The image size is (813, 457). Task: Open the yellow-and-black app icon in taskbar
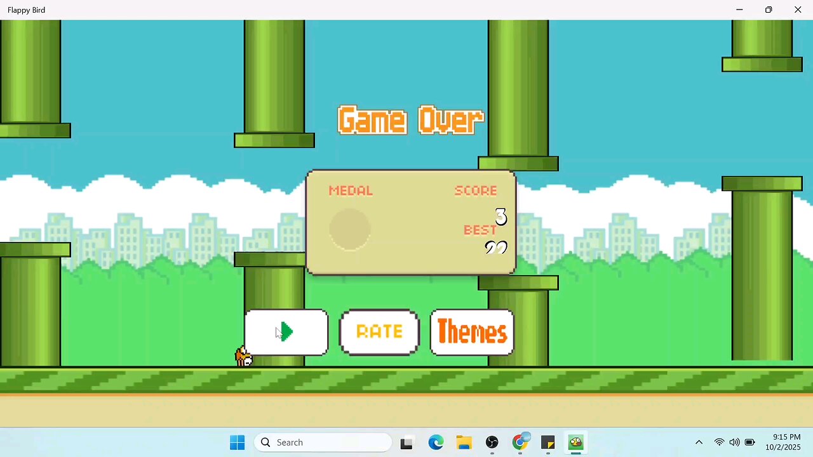tap(548, 442)
